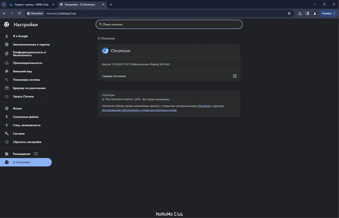
Task: Open the profile avatar menu
Action: [315, 13]
